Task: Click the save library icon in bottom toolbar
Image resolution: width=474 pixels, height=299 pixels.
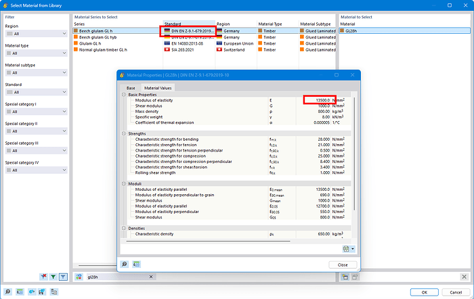Action: tap(42, 292)
